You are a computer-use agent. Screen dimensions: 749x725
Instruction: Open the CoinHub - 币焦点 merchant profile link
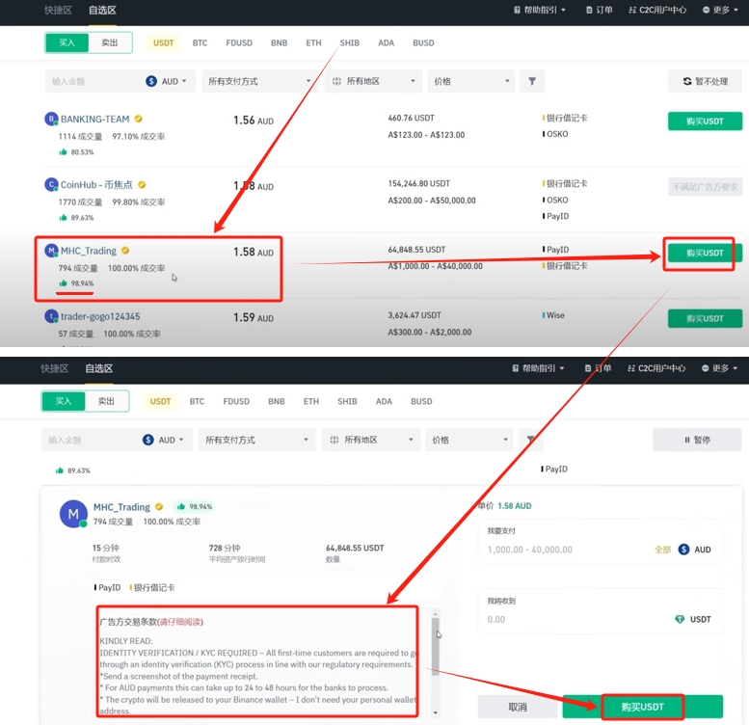(x=96, y=184)
